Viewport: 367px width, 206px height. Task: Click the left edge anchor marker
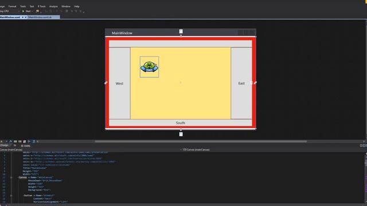(x=106, y=82)
